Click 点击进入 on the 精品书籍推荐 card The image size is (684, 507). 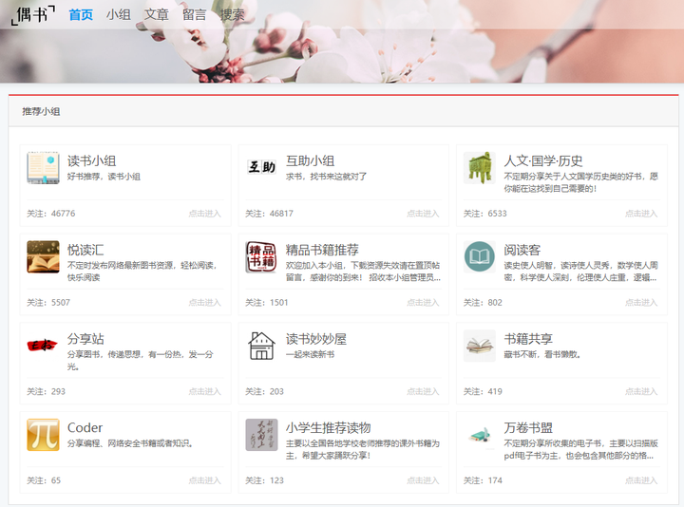coord(423,303)
